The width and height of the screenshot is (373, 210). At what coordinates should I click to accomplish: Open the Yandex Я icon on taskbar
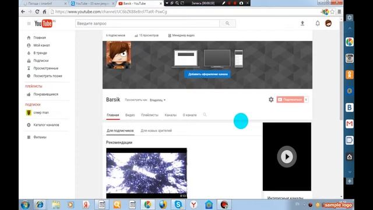coord(86,205)
